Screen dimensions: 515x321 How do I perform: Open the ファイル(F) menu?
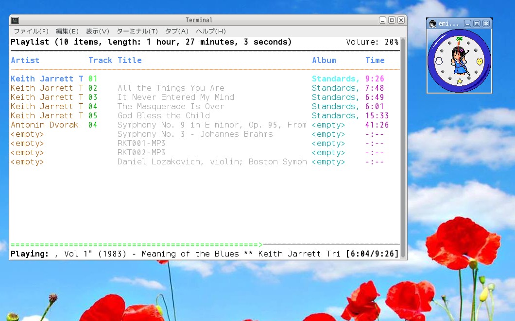coord(31,31)
